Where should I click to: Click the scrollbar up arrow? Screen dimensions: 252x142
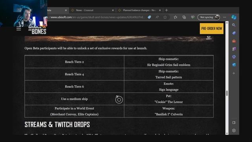click(227, 23)
